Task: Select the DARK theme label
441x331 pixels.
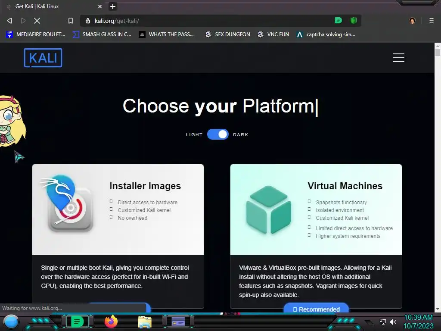Action: coord(240,134)
